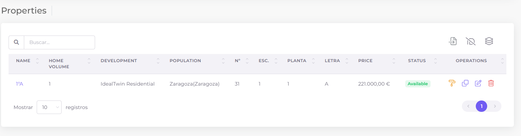This screenshot has height=136, width=521.
Task: Sort table by Price column arrows
Action: pos(394,61)
